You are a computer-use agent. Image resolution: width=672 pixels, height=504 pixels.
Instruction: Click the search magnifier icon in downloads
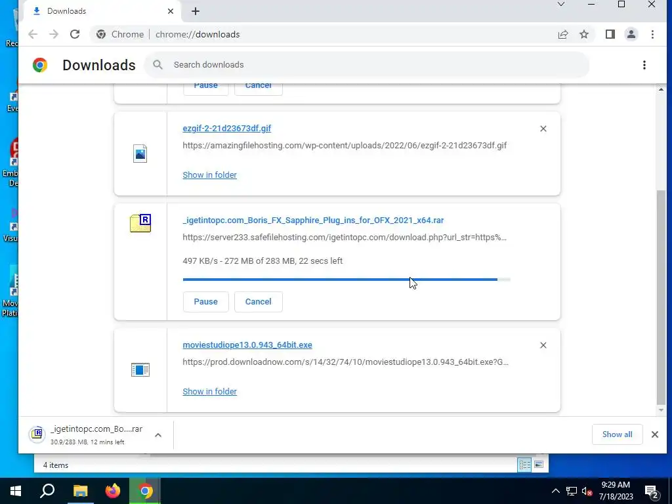coord(157,65)
